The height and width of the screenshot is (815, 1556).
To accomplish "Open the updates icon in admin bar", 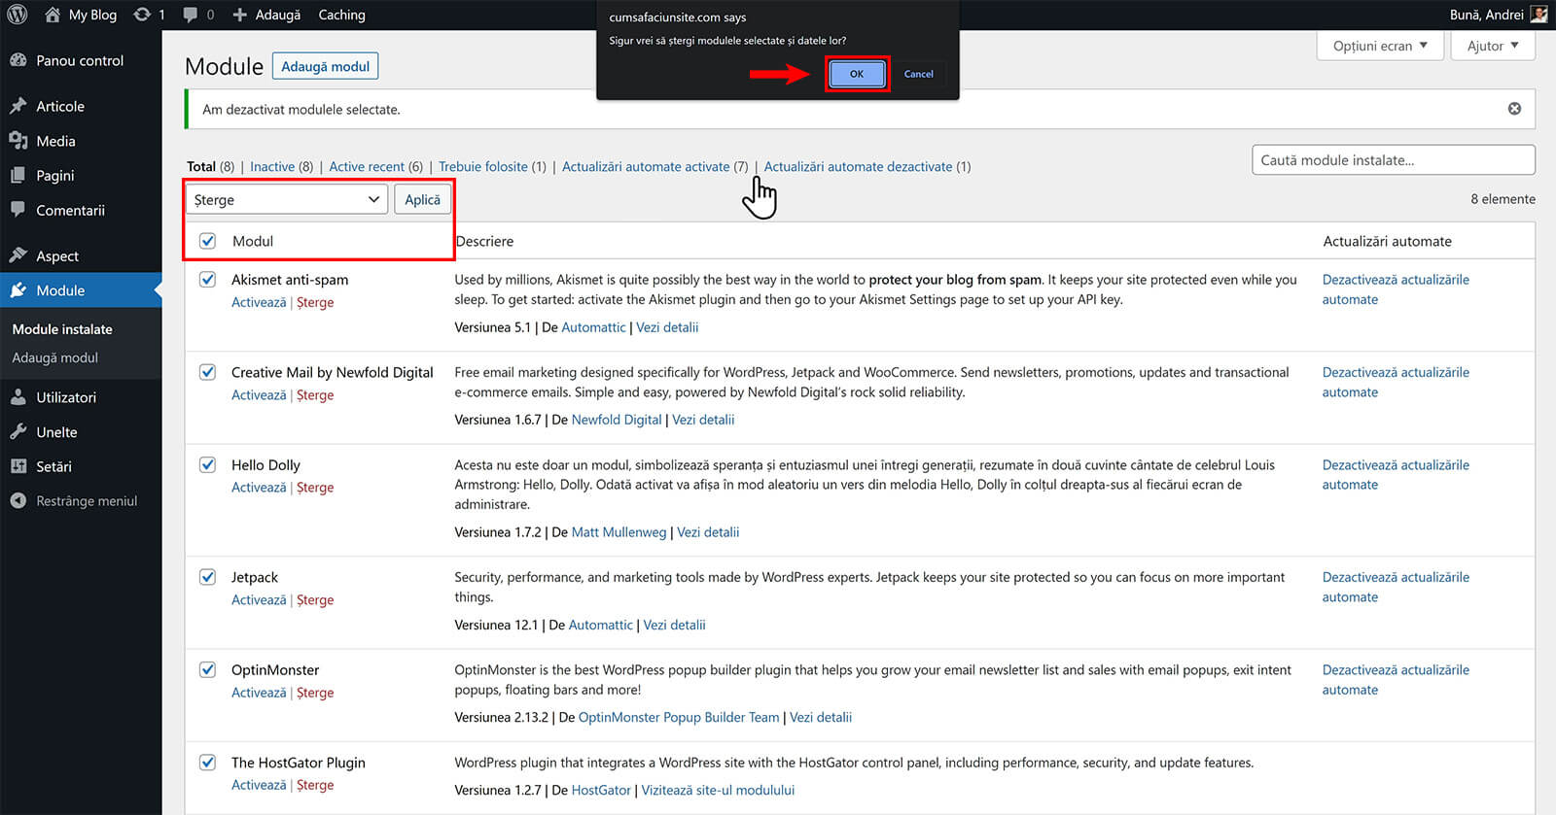I will 142,15.
